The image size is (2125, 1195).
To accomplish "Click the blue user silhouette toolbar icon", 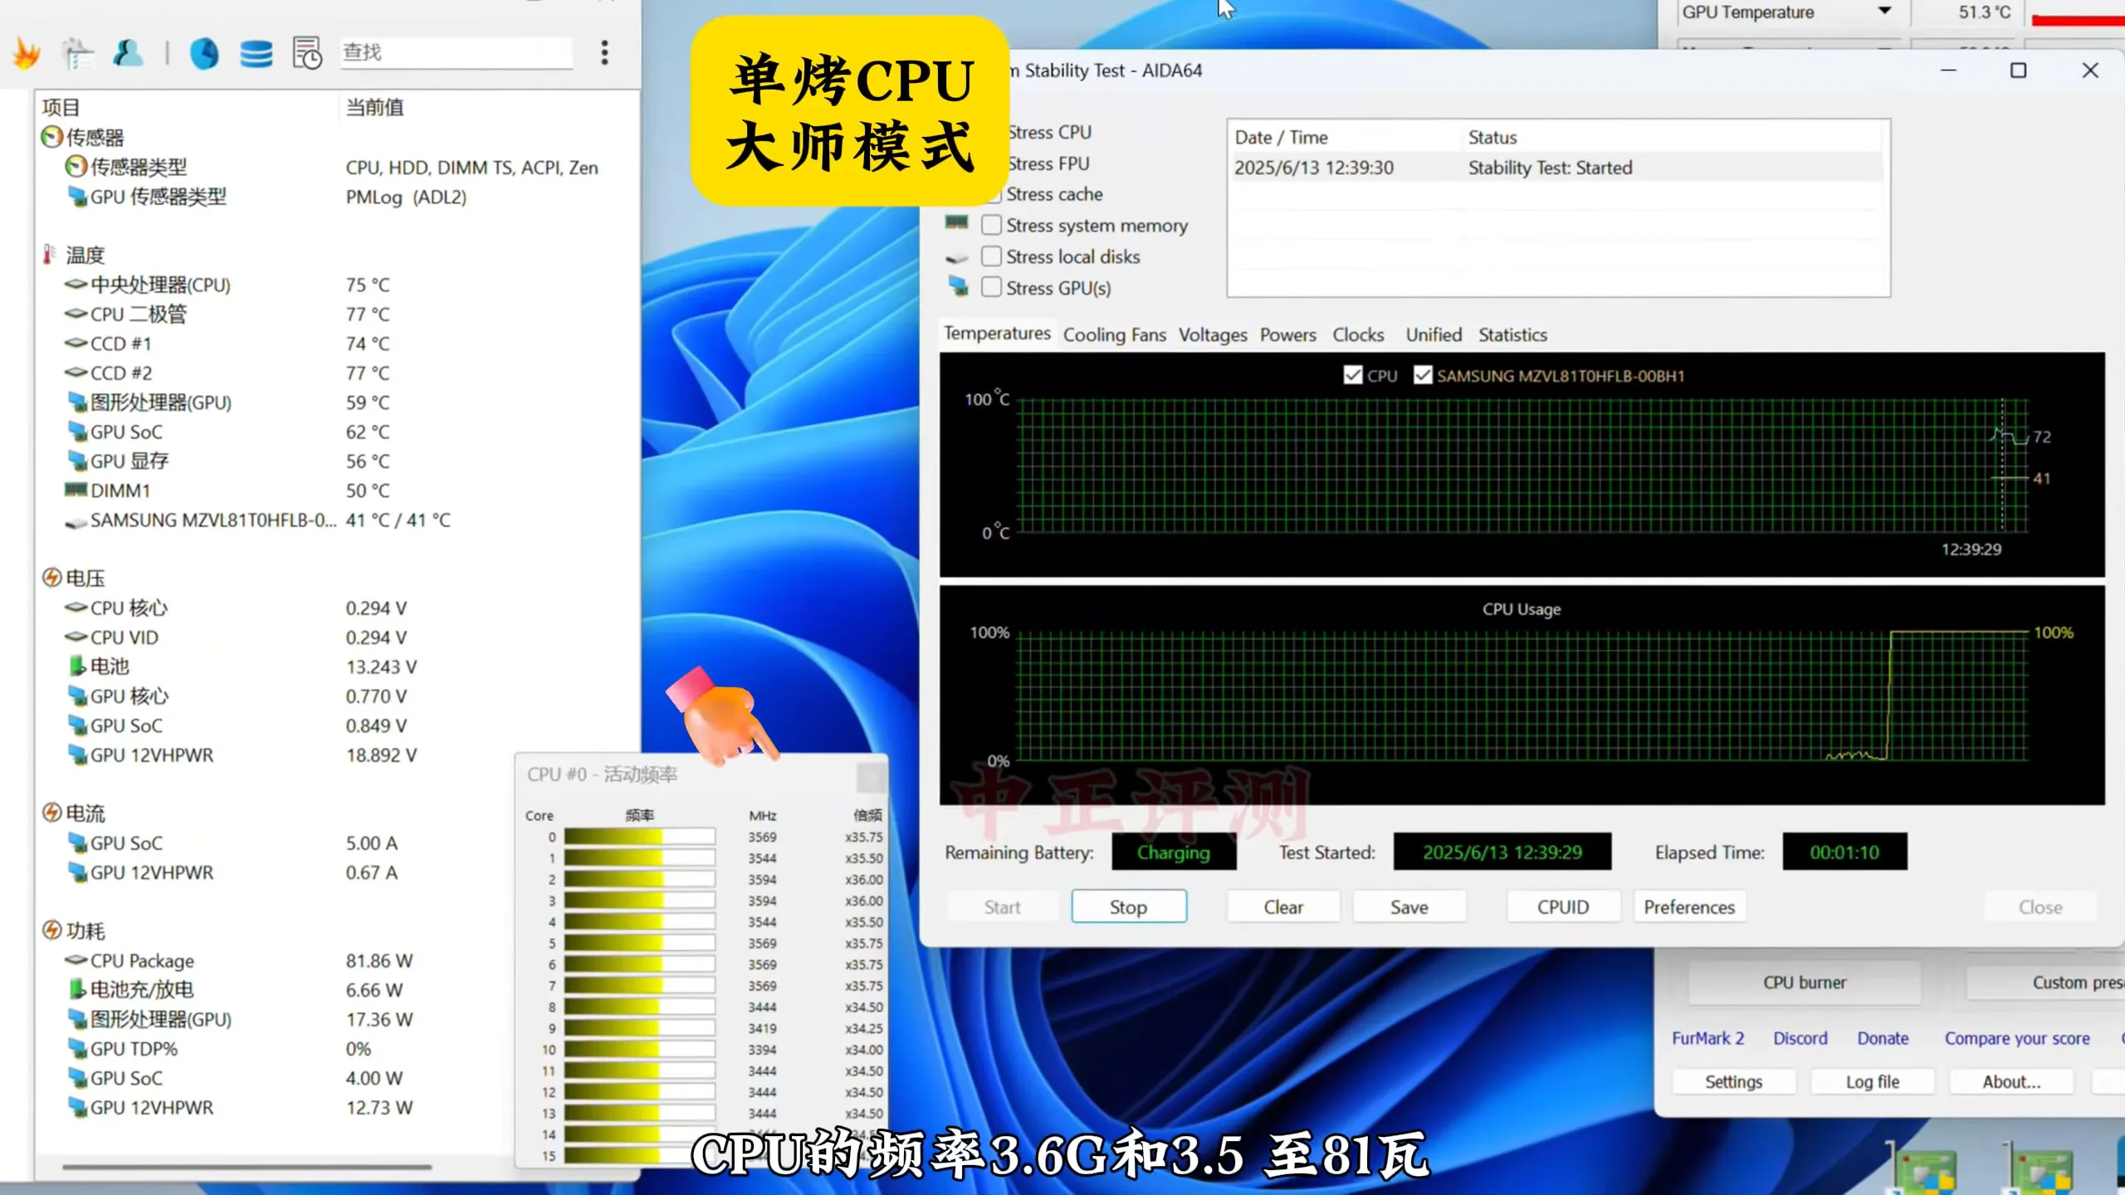I will tap(128, 54).
